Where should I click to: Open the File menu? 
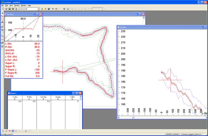(2, 6)
